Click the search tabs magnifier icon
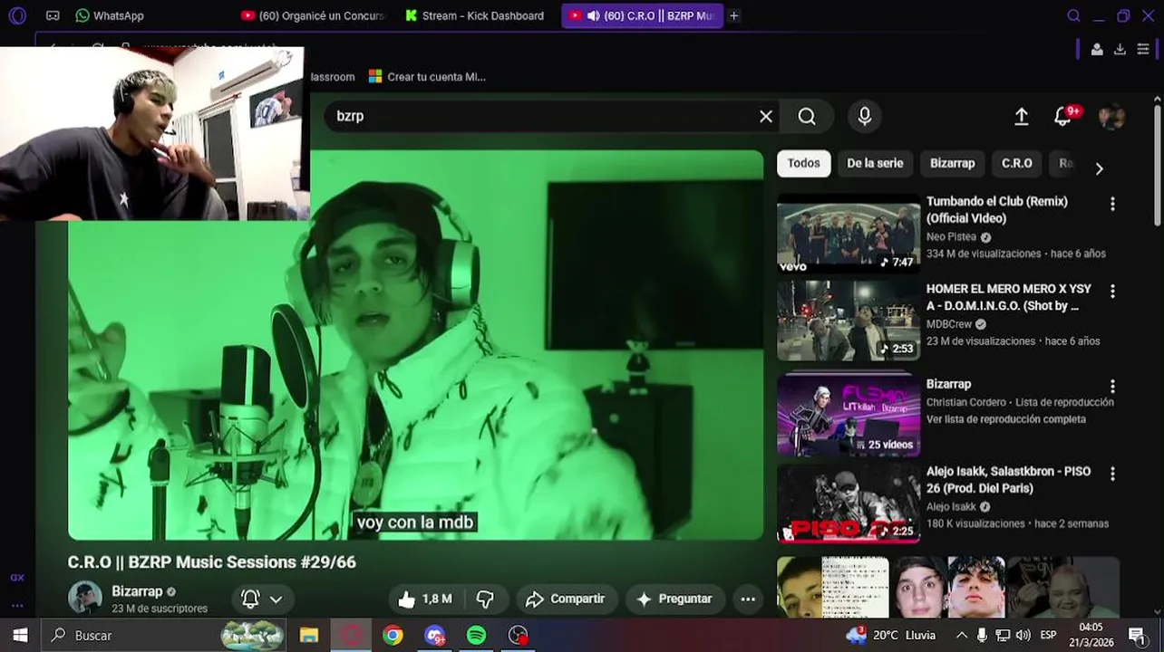Viewport: 1164px width, 652px height. point(1073,15)
